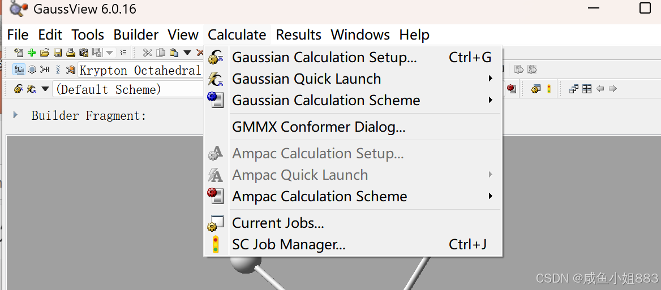Open the Gaussian Quick Launch submenu
This screenshot has height=290, width=661.
point(353,79)
